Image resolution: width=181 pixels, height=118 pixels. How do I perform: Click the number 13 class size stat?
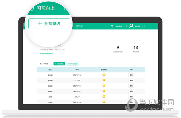[x=136, y=47]
